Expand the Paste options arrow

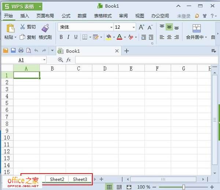(x=15, y=37)
